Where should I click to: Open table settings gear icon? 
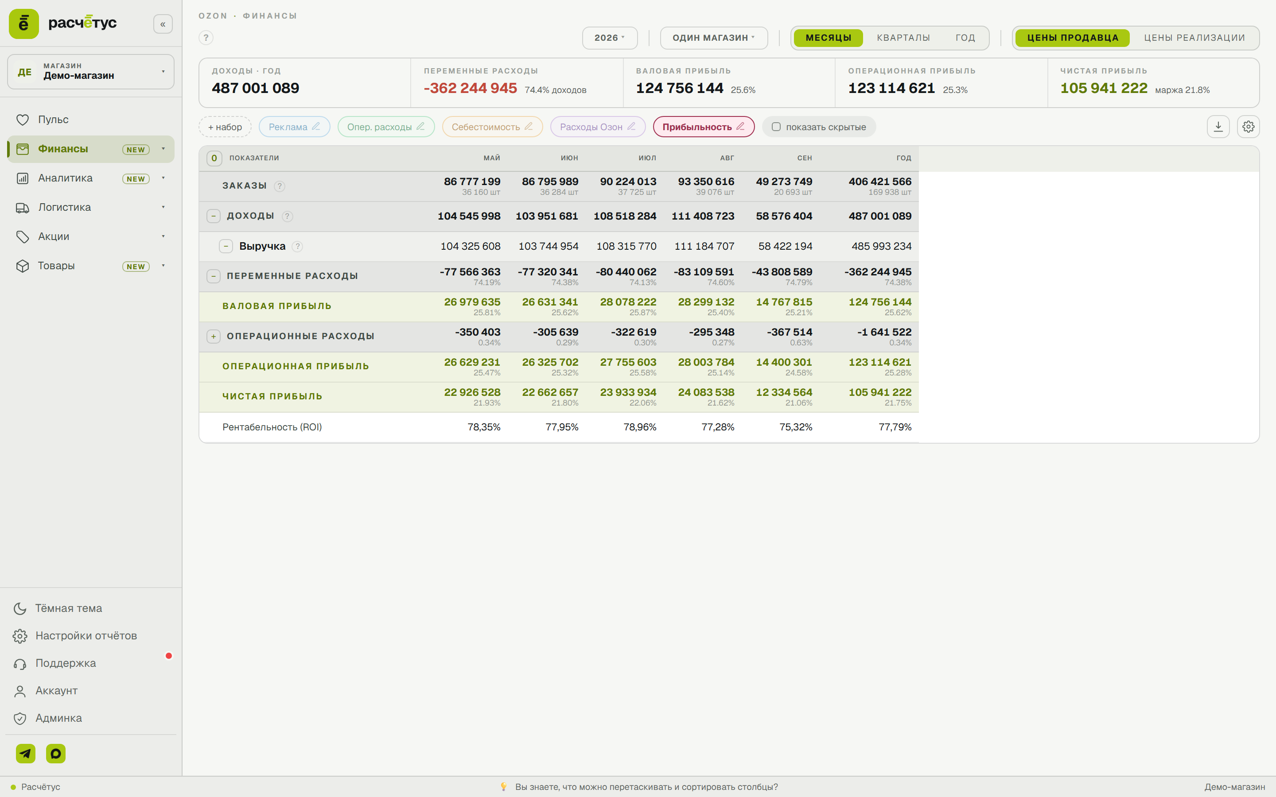pyautogui.click(x=1248, y=127)
